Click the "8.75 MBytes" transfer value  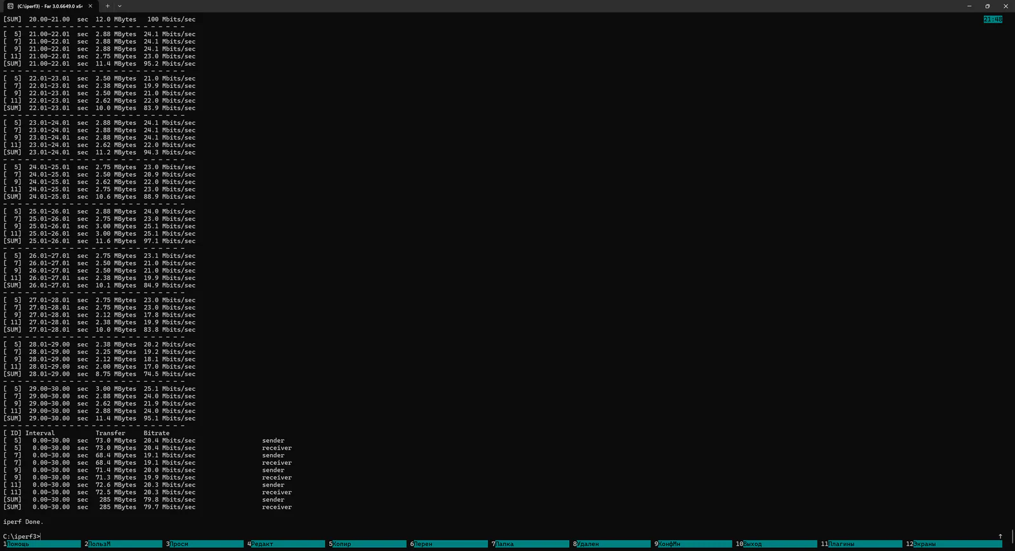(116, 374)
